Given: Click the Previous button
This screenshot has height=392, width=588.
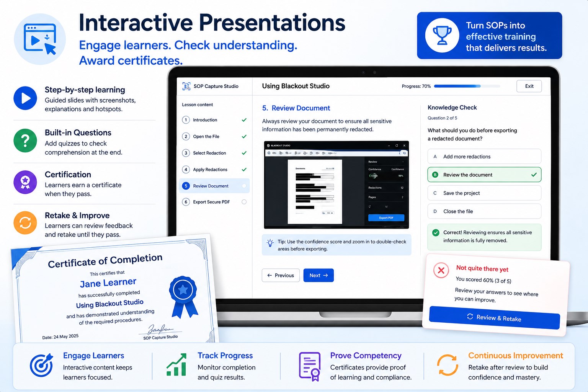Looking at the screenshot, I should (281, 275).
